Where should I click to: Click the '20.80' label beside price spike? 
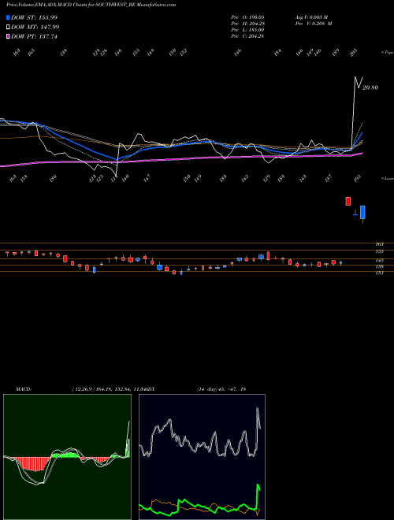coord(370,87)
